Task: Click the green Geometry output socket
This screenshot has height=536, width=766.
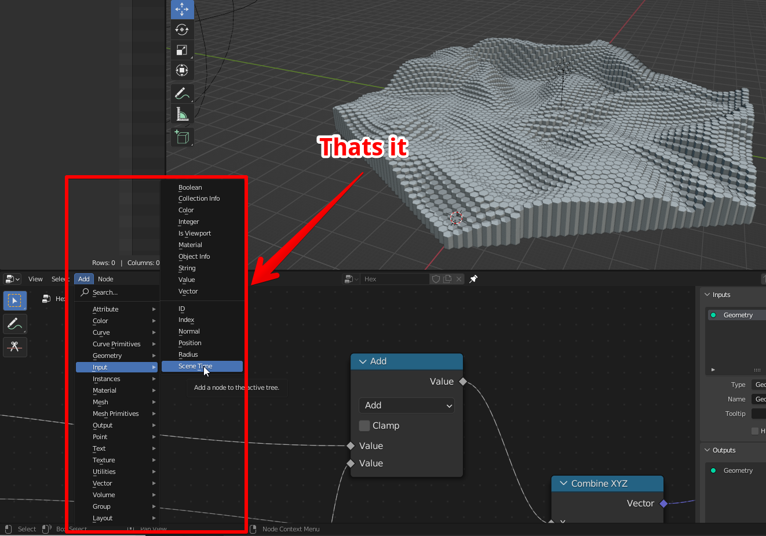Action: click(x=714, y=470)
